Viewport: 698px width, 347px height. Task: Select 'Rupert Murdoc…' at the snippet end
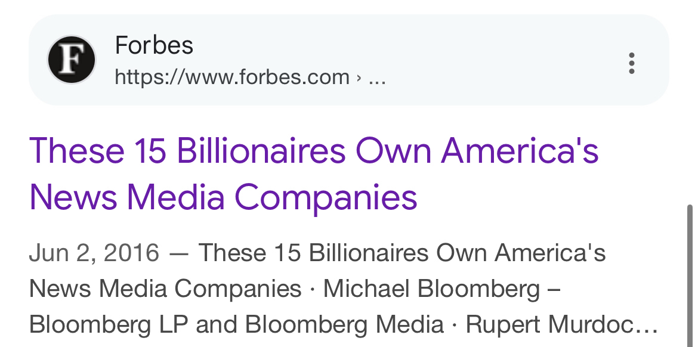[x=561, y=324]
